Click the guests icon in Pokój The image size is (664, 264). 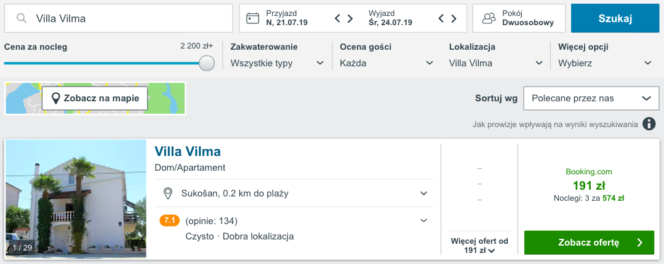pos(489,18)
